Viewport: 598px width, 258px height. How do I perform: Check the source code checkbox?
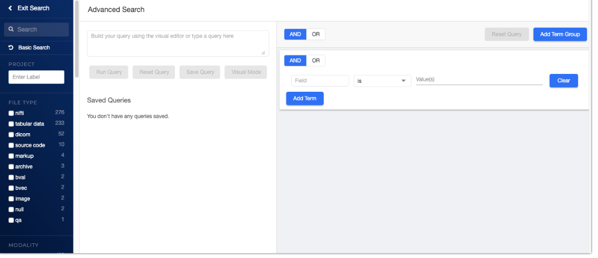tap(11, 145)
